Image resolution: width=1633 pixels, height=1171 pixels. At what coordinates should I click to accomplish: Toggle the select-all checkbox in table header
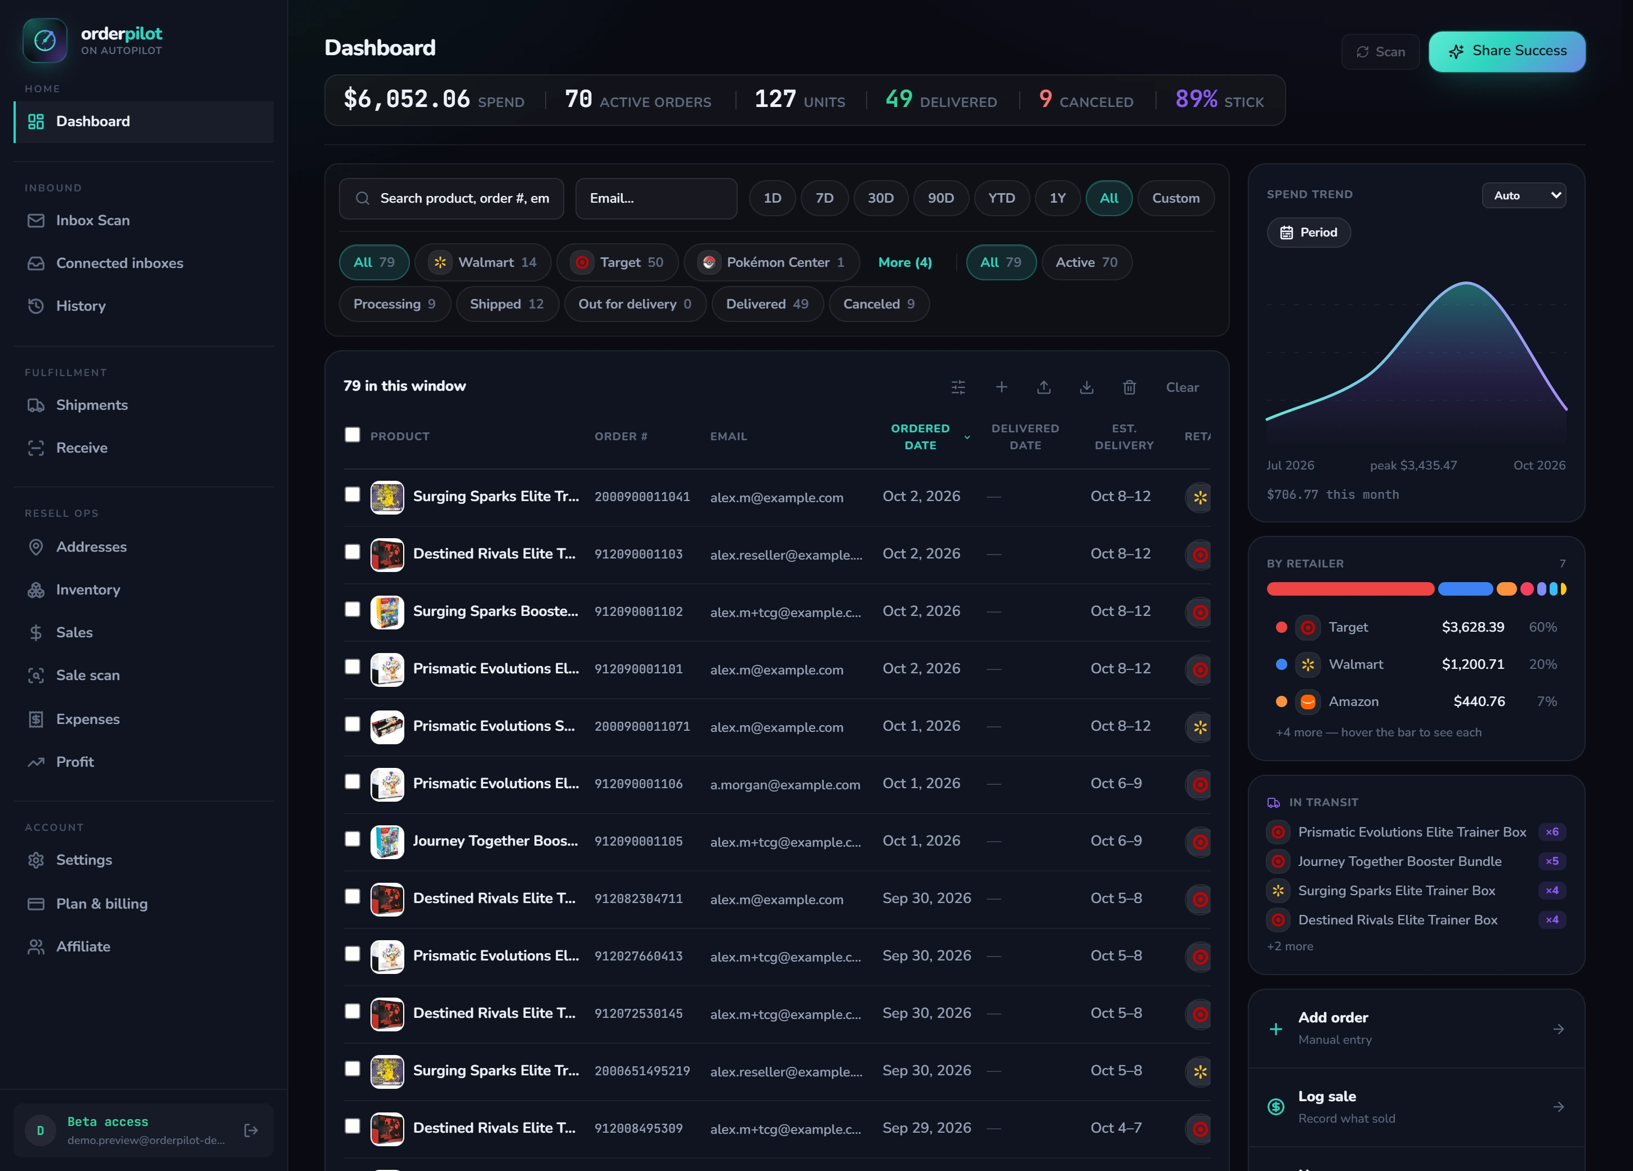tap(352, 435)
